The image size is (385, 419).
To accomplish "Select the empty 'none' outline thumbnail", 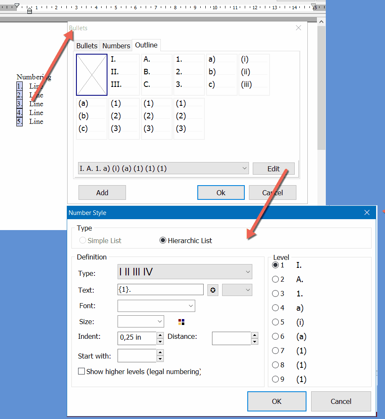I will point(92,75).
